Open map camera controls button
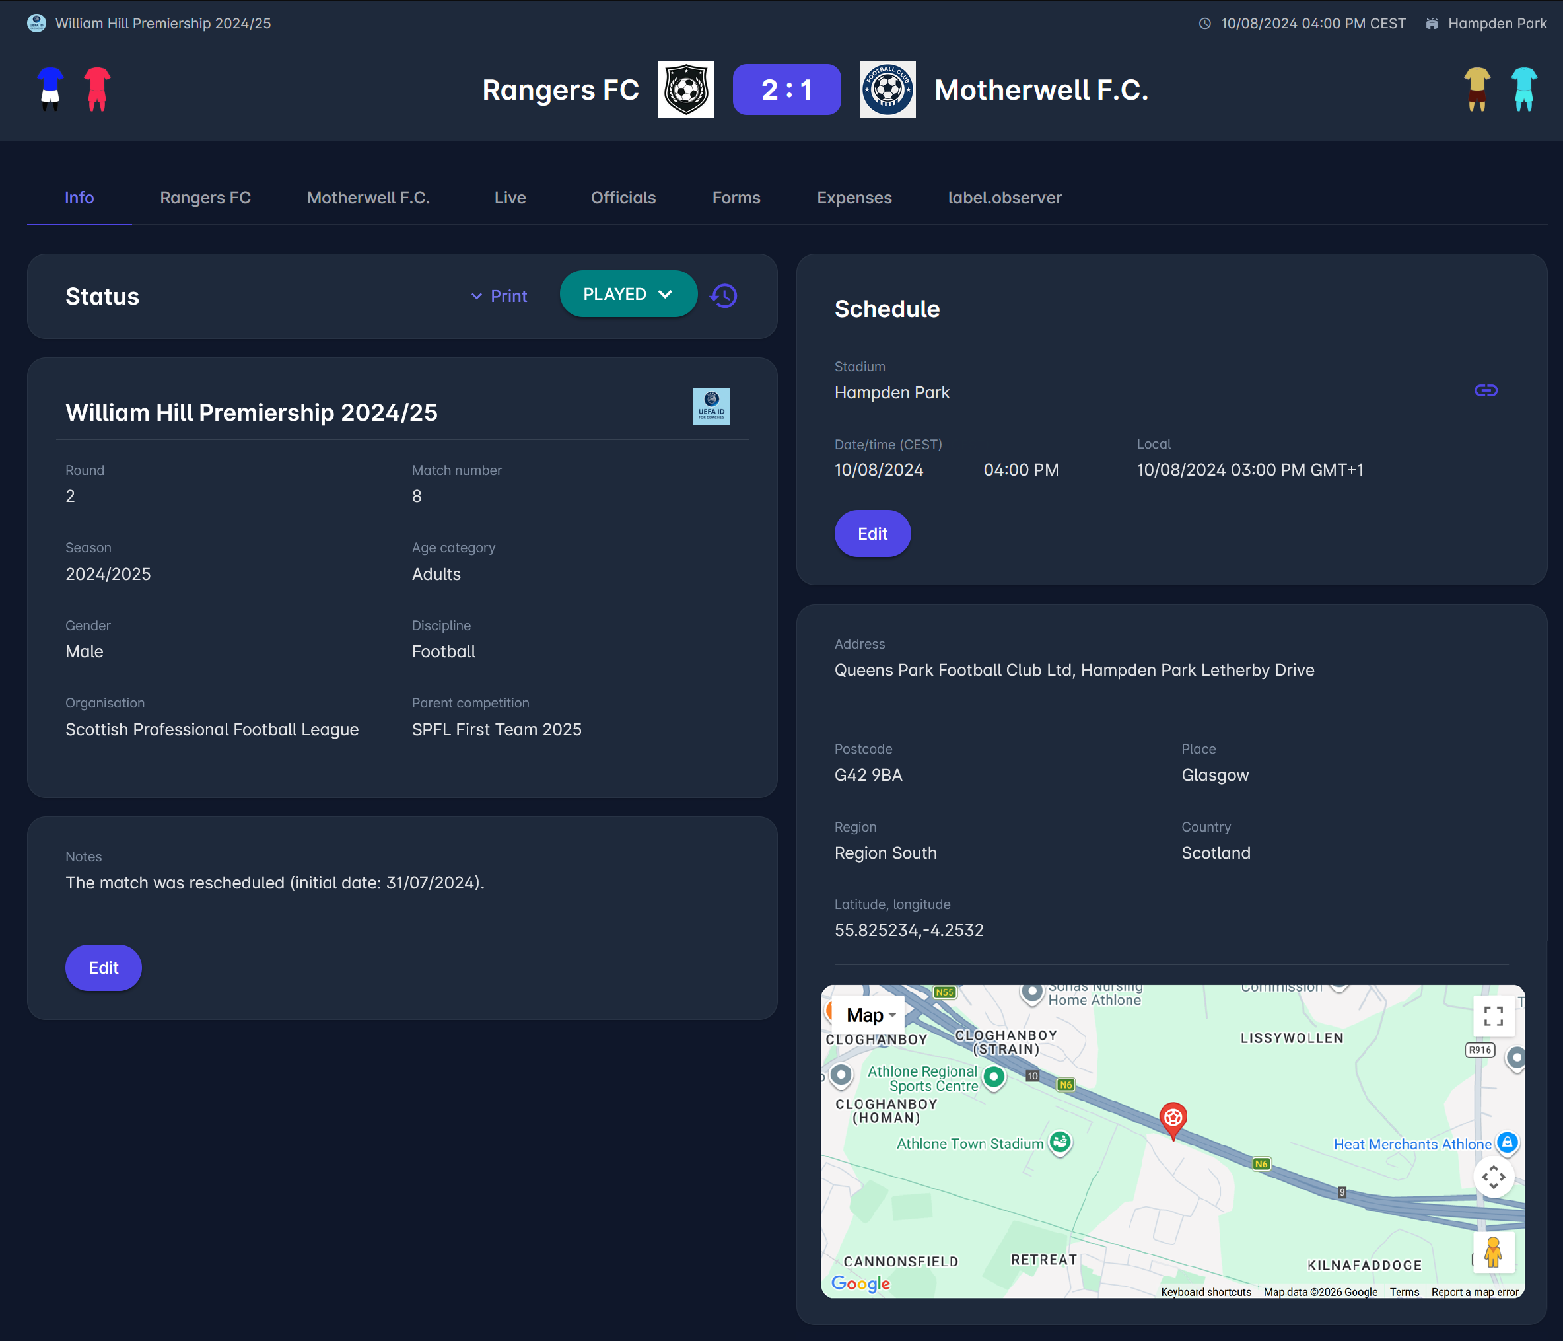Screen dimensions: 1563x1341 (x=1493, y=1177)
